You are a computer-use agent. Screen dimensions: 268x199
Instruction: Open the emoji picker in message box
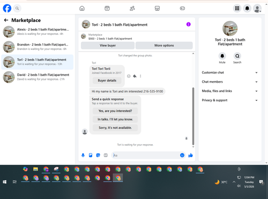182,155
